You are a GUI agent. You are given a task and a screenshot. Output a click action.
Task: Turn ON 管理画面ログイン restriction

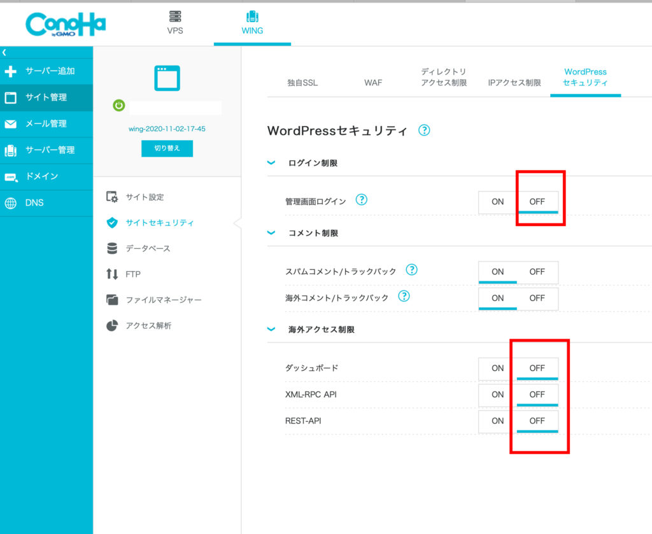coord(498,202)
